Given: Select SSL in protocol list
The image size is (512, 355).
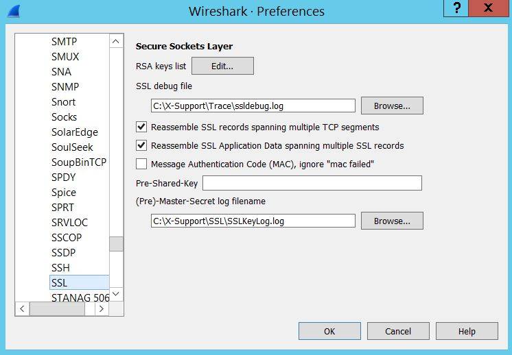Looking at the screenshot, I should 79,282.
